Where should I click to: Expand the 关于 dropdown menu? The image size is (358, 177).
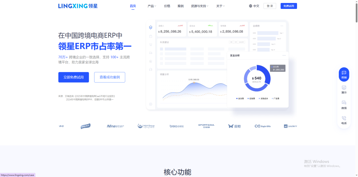pyautogui.click(x=220, y=6)
